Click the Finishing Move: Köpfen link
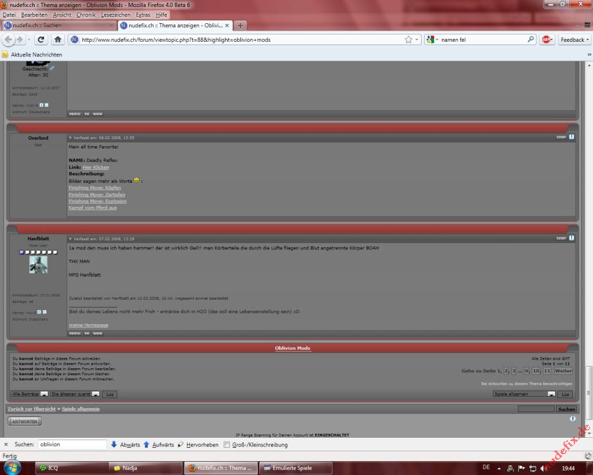This screenshot has width=593, height=475. (94, 188)
